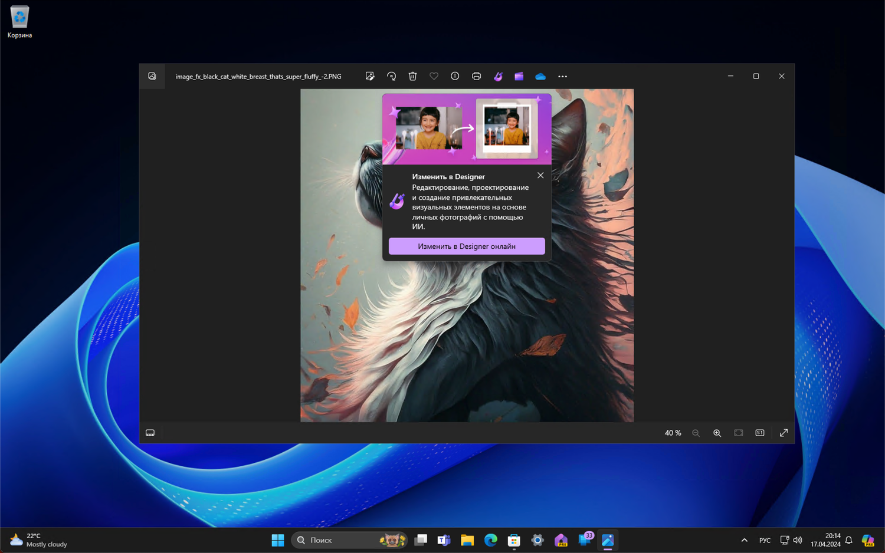This screenshot has height=553, width=885.
Task: Rotate the cat image
Action: [391, 76]
